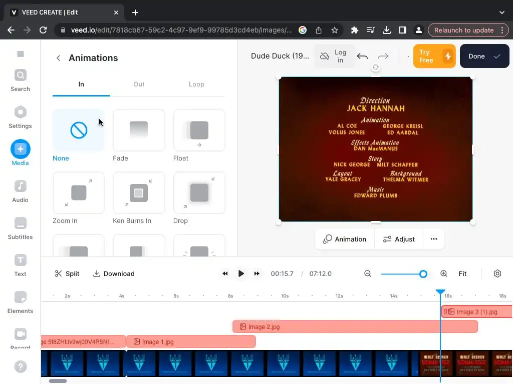Image resolution: width=513 pixels, height=384 pixels.
Task: Open the Adjust options below preview
Action: [x=399, y=239]
